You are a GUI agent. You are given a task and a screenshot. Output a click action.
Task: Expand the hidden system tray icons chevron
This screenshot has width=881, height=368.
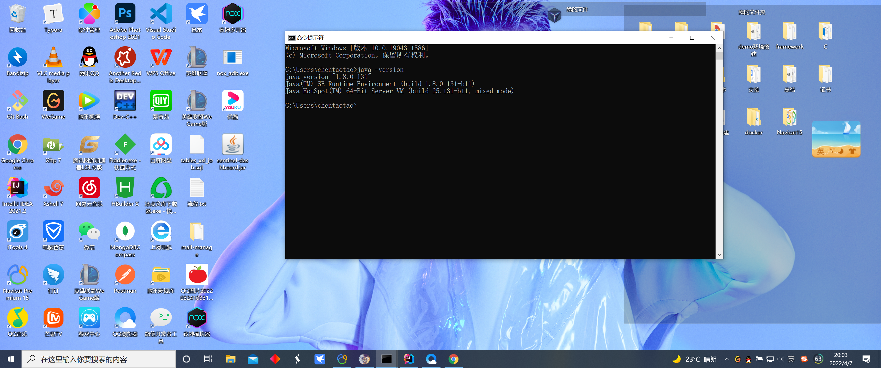point(727,359)
